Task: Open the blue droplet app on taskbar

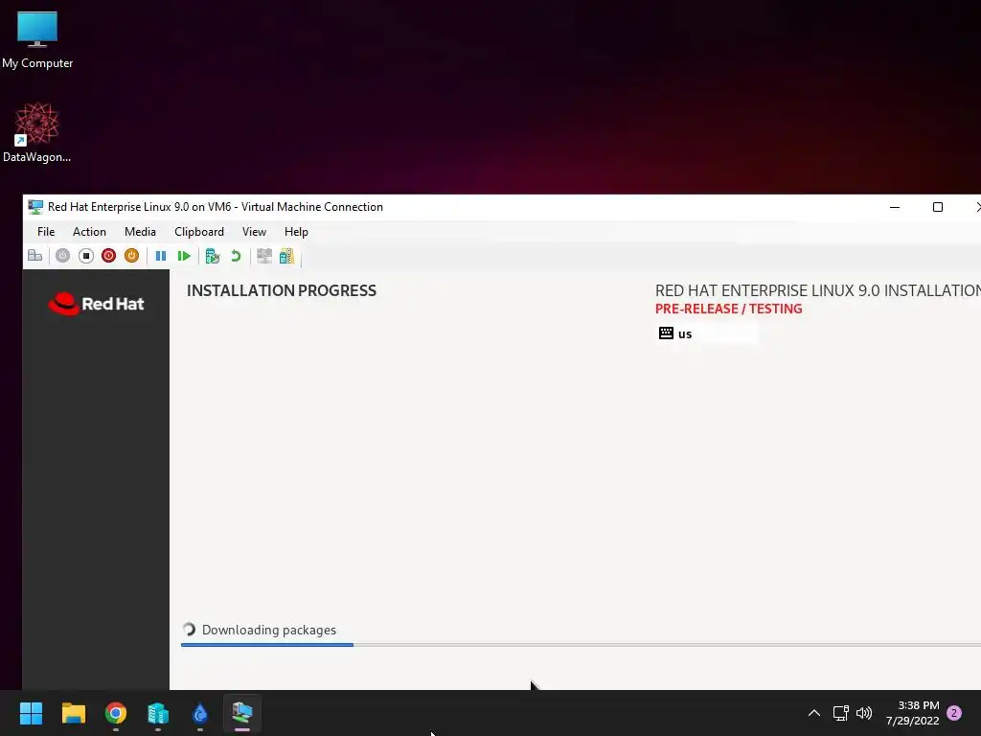Action: click(x=200, y=713)
